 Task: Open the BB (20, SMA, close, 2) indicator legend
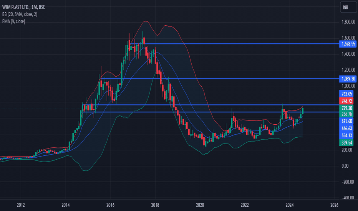tap(20, 14)
